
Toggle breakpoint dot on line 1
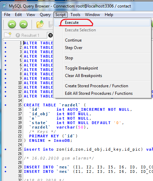pos(5,43)
